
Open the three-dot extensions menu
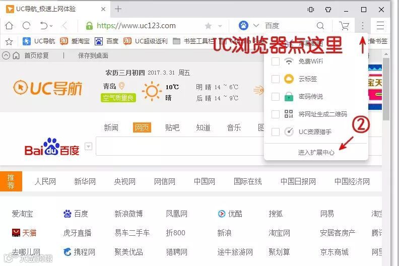click(363, 26)
